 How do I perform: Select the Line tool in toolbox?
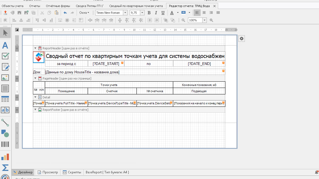(5, 123)
